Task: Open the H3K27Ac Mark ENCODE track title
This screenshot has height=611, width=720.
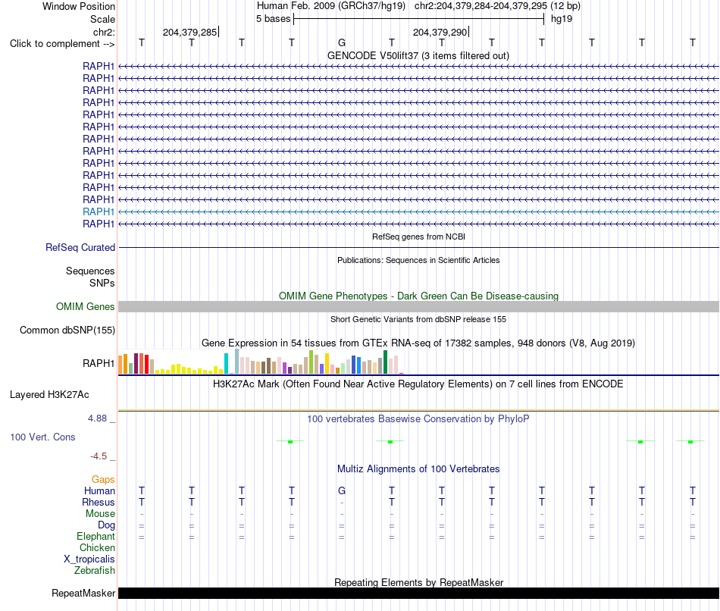Action: [x=418, y=384]
